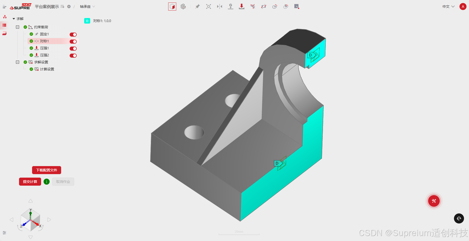Click the add plus circle icon
This screenshot has height=241, width=469.
pyautogui.click(x=69, y=7)
